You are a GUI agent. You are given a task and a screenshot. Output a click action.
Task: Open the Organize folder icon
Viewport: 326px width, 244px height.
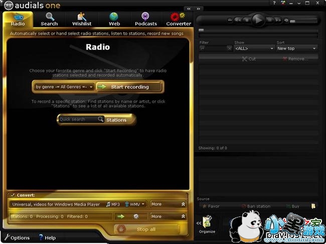click(x=207, y=224)
